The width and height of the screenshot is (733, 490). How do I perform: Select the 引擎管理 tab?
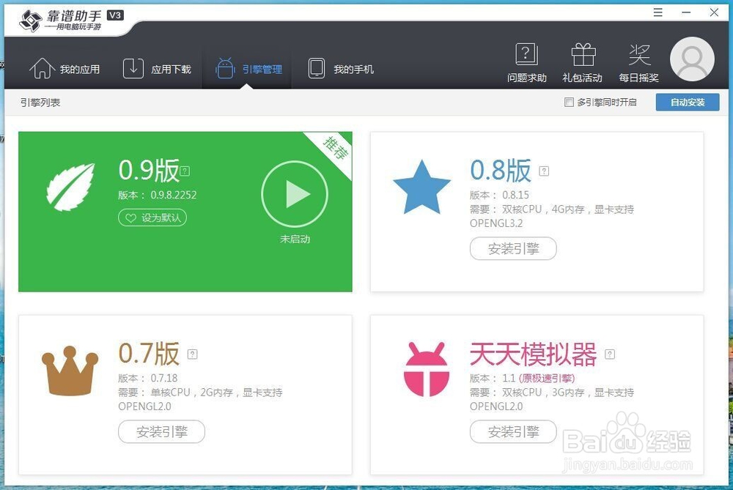pos(248,69)
